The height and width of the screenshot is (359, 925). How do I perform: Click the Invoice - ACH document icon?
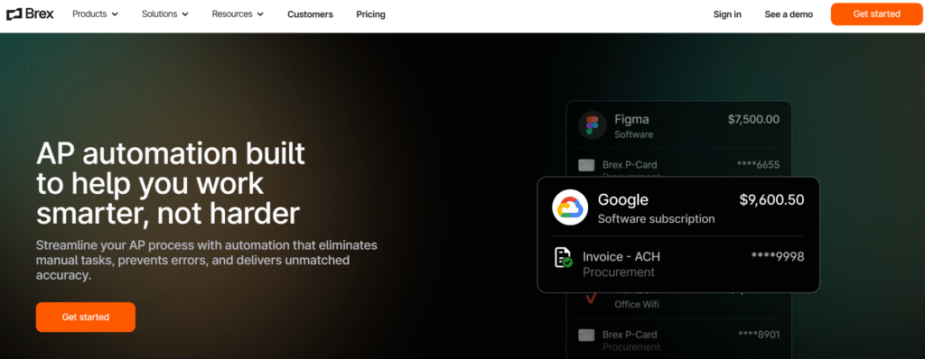(564, 258)
